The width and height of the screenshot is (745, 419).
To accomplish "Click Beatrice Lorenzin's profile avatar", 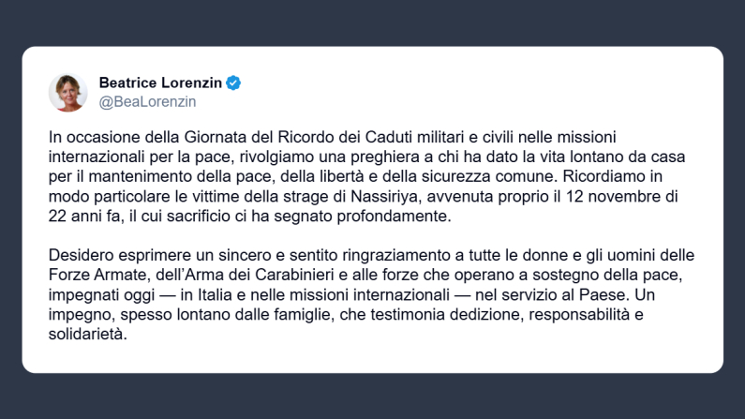I will [67, 92].
